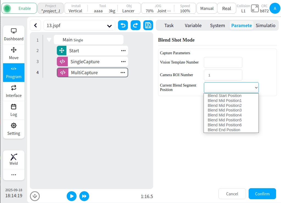281x203 pixels.
Task: Toggle Real robot mode
Action: point(226,8)
